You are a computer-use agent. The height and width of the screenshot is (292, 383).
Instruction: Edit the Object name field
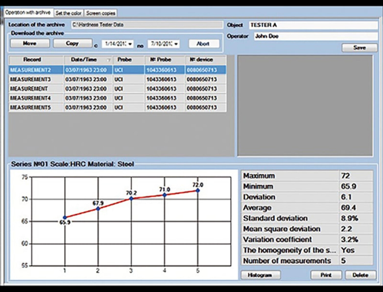tap(313, 25)
